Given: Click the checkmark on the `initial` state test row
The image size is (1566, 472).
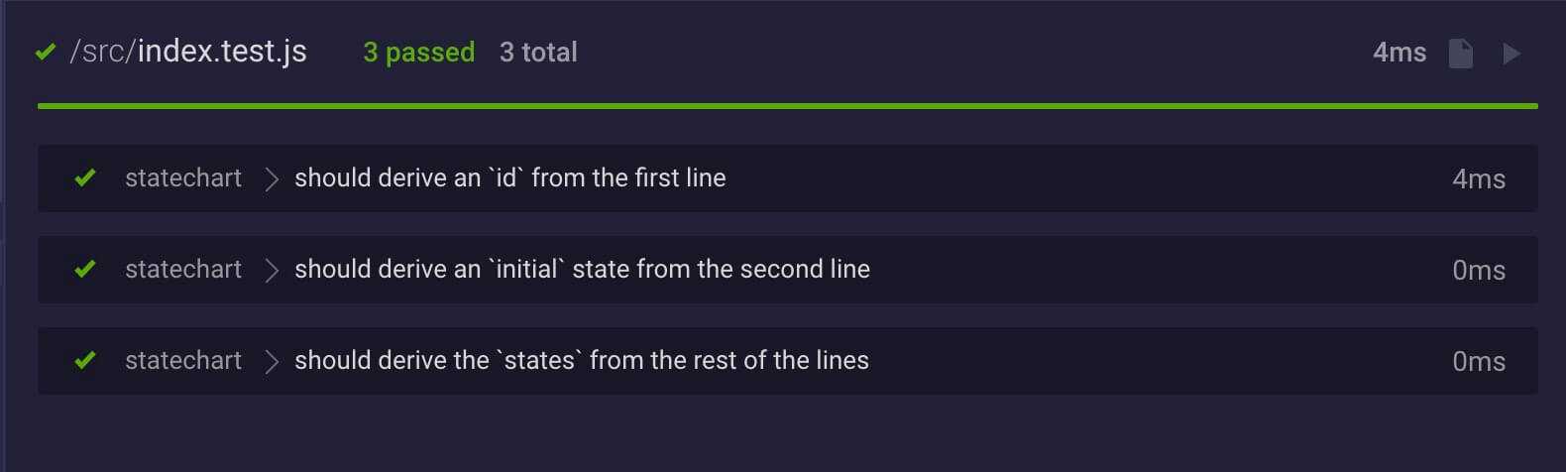Looking at the screenshot, I should pos(85,270).
